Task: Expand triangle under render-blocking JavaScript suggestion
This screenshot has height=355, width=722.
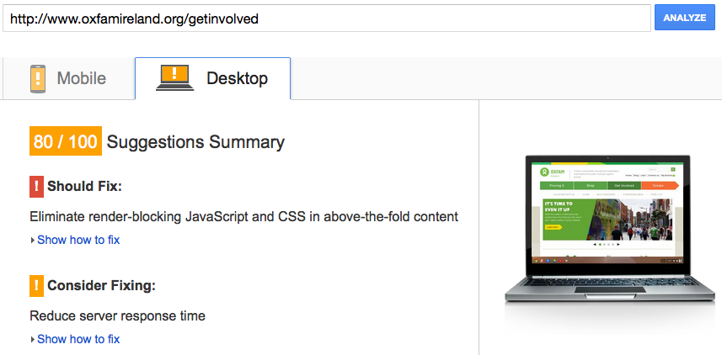Action: (33, 241)
